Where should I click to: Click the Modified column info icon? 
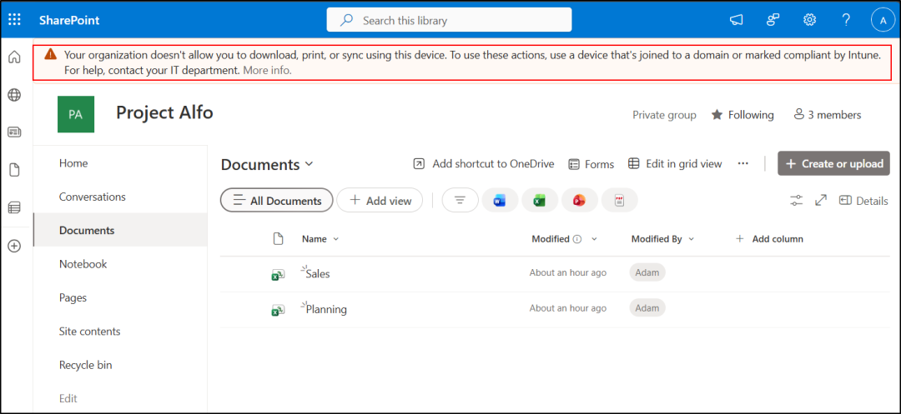click(x=577, y=239)
